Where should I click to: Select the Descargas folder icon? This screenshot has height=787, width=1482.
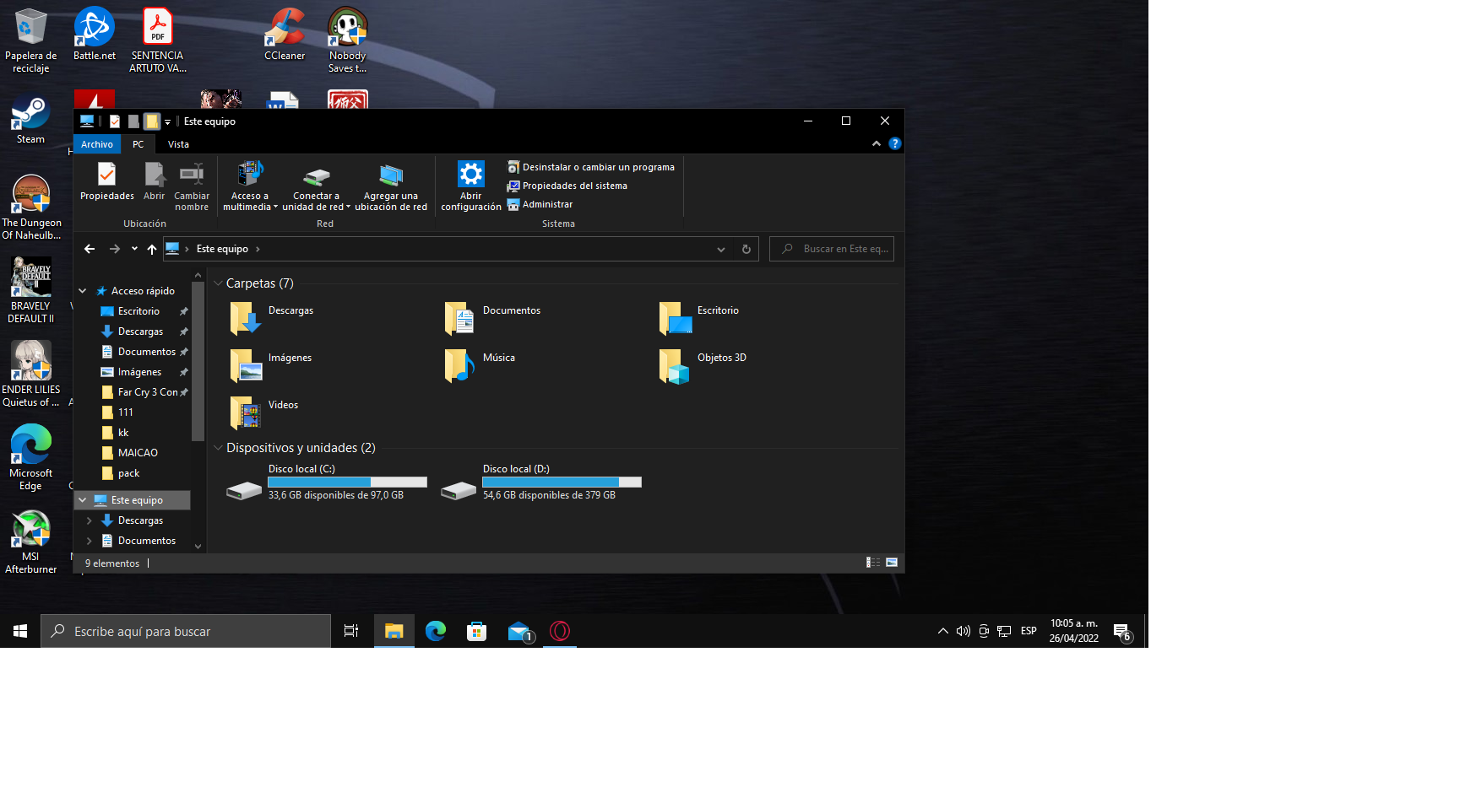coord(246,318)
